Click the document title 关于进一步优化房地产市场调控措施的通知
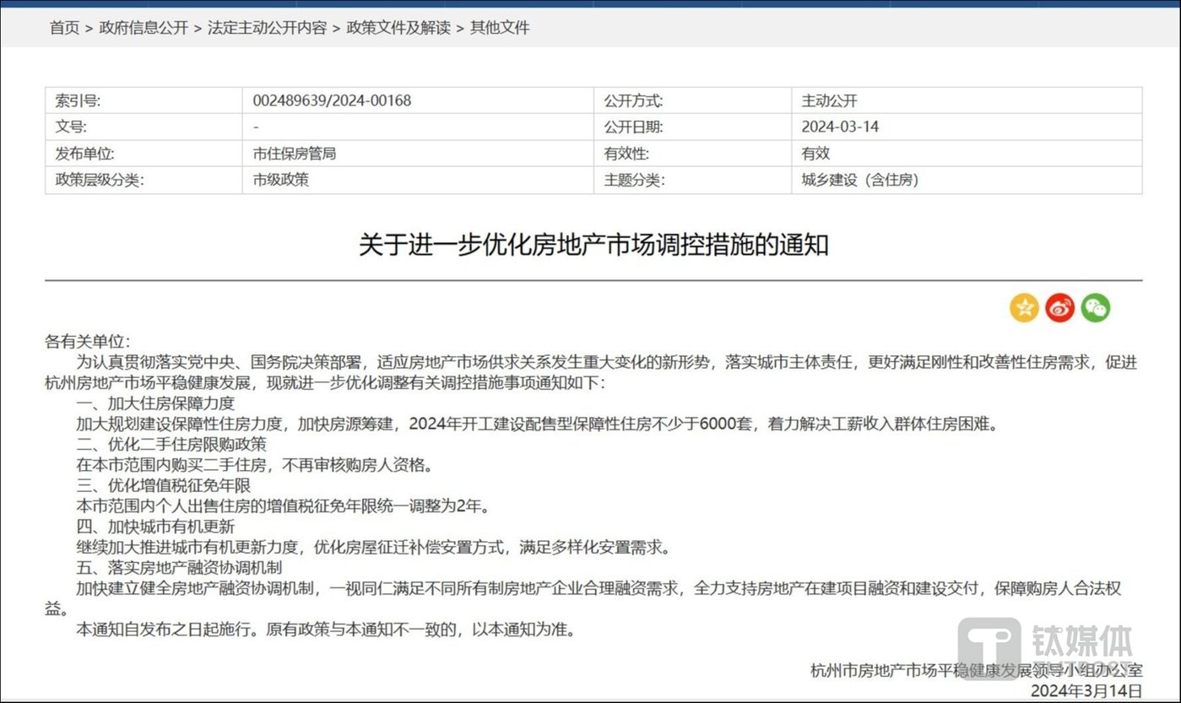The width and height of the screenshot is (1181, 703). click(592, 246)
